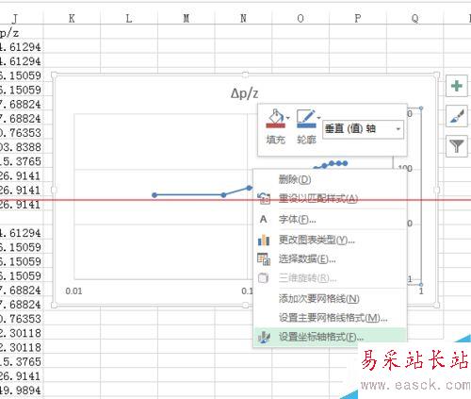The height and width of the screenshot is (399, 471).
Task: Click the change chart type bar icon
Action: [x=264, y=241]
